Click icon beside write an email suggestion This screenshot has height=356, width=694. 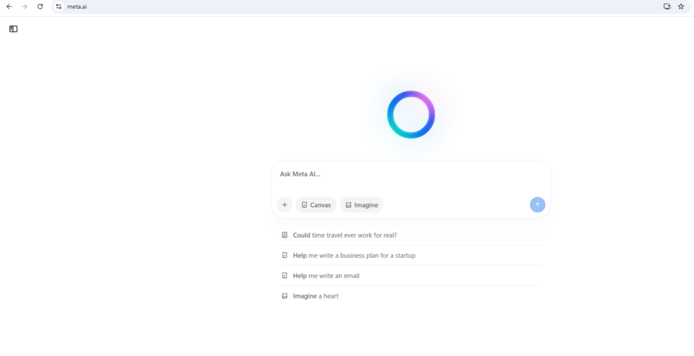tap(285, 275)
